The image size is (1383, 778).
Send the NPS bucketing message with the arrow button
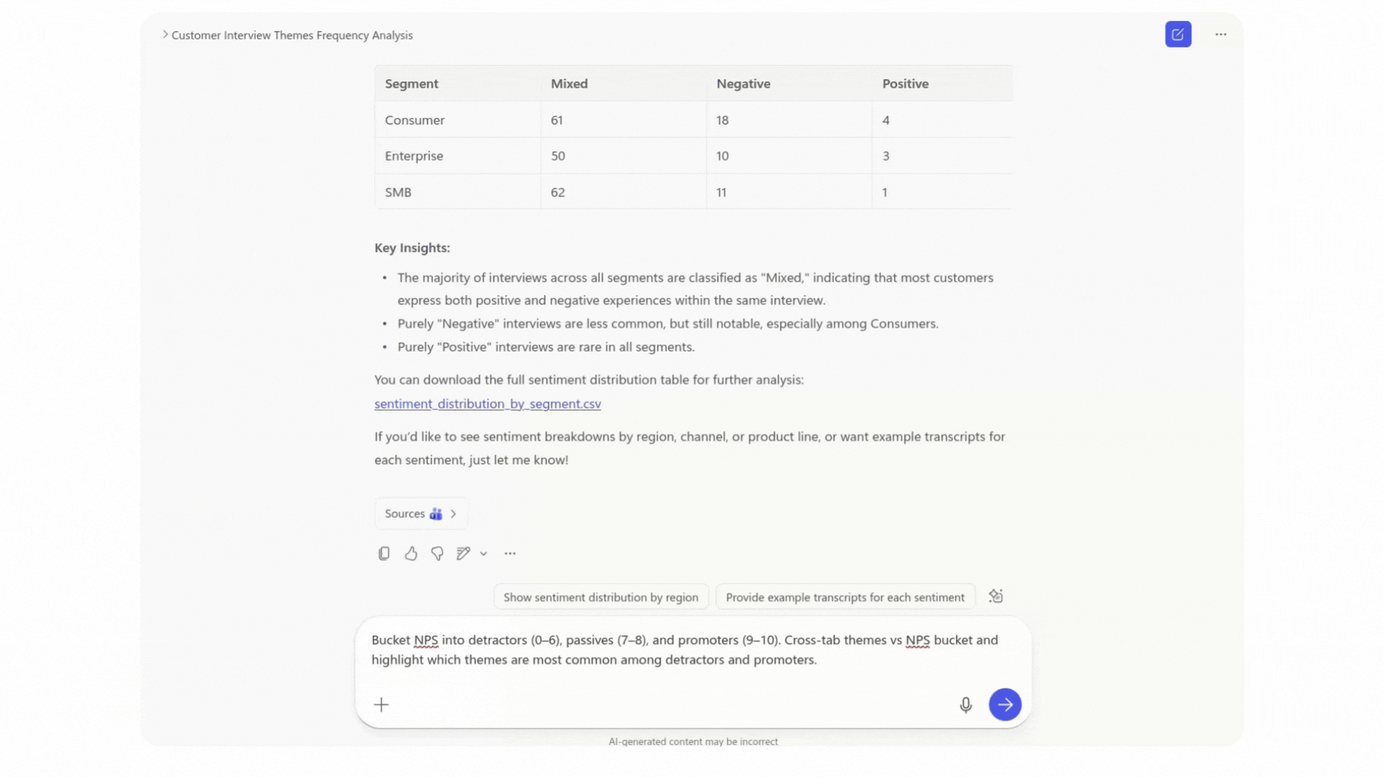[x=1004, y=705]
